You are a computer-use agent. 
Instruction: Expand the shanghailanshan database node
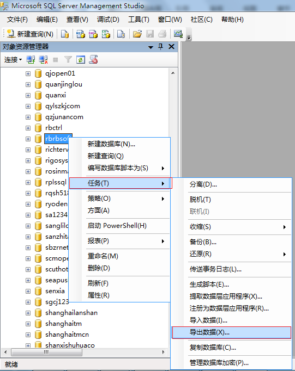click(28, 313)
